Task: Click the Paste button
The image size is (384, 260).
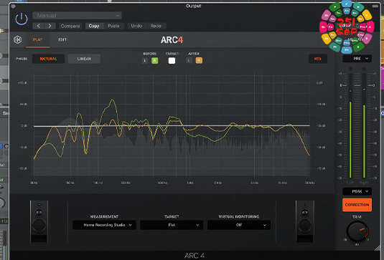Action: pyautogui.click(x=113, y=26)
